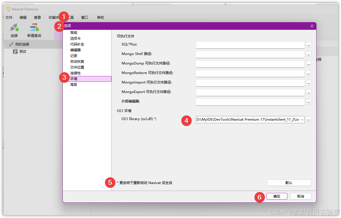Select 我的连接 in the connection tree
The width and height of the screenshot is (341, 218).
coord(22,44)
